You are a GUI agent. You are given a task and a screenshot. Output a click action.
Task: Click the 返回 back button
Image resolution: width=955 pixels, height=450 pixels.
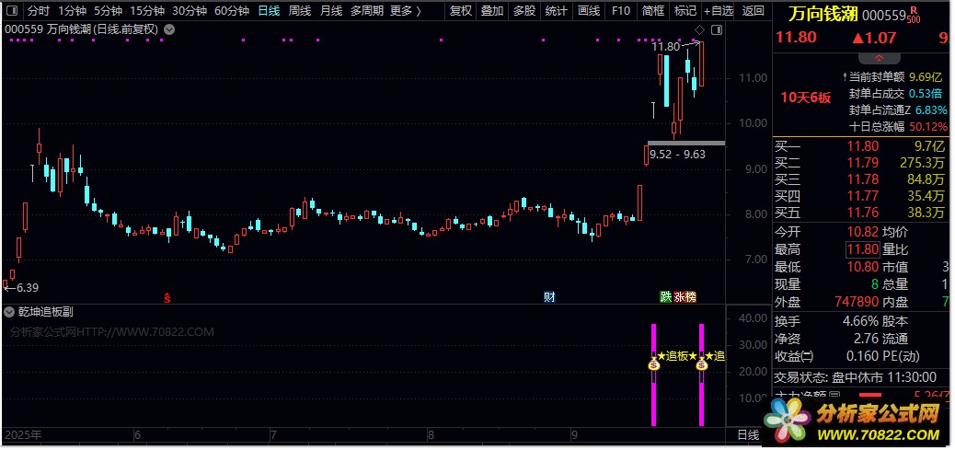pyautogui.click(x=754, y=11)
